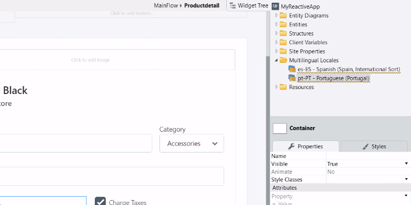Click the Client Variables folder icon
The height and width of the screenshot is (205, 411).
283,42
